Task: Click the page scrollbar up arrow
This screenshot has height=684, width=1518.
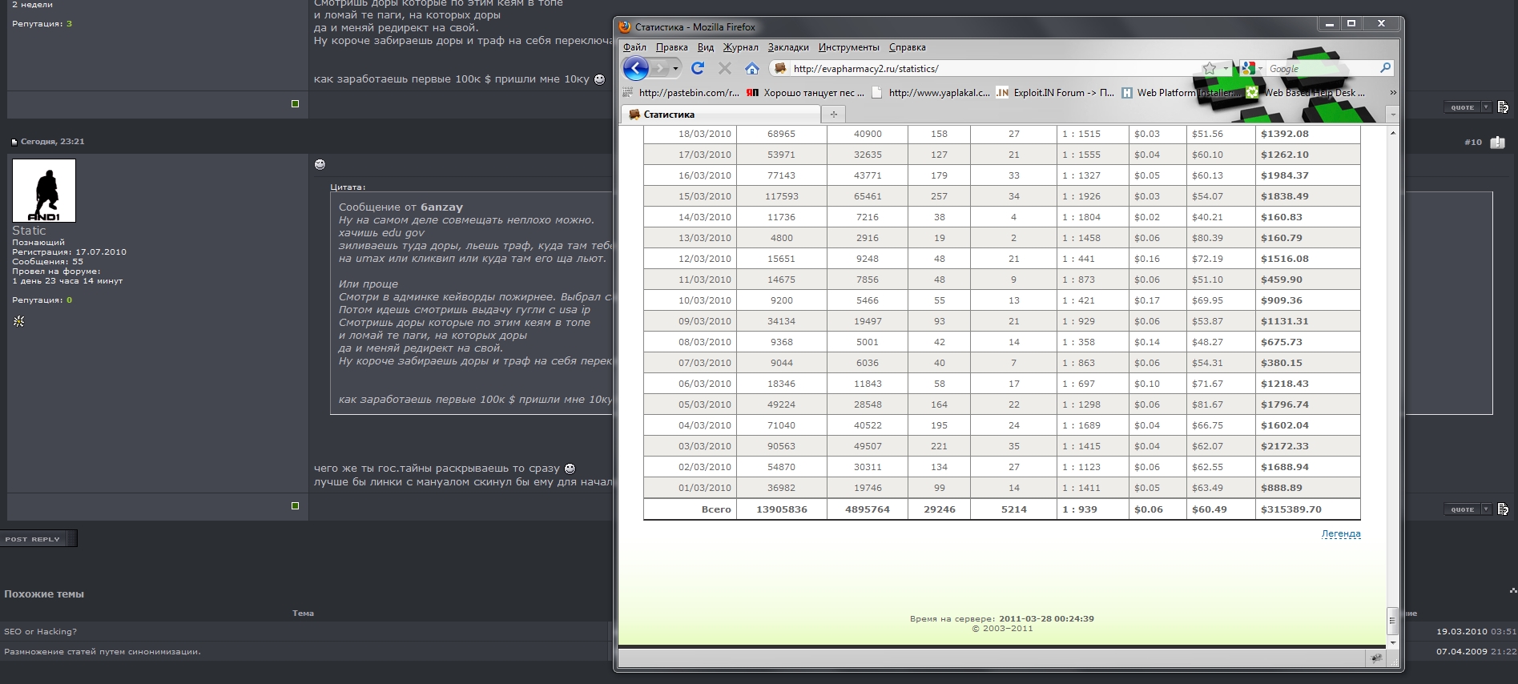Action: pos(1392,132)
